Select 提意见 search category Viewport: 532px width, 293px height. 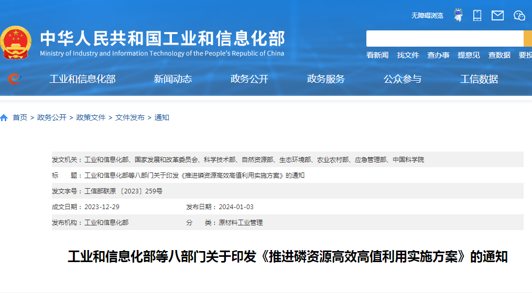[x=469, y=55]
